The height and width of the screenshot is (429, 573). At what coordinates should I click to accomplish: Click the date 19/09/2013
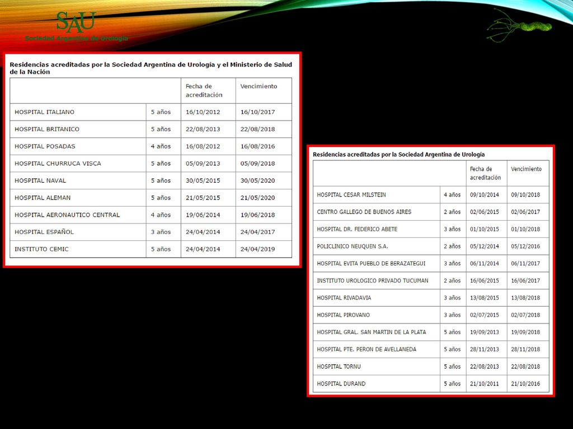coord(484,332)
